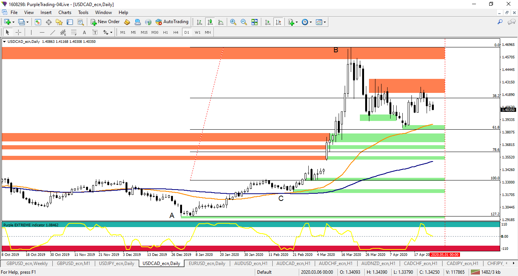Open the virtual hosting cloud icon
518x276 pixels.
click(x=138, y=22)
